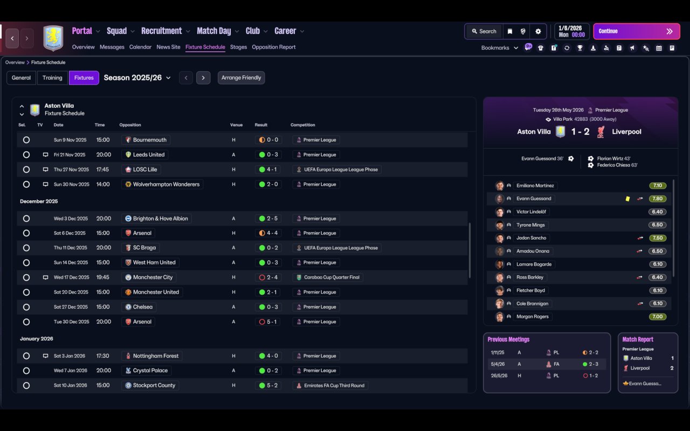This screenshot has width=690, height=431.
Task: Click the player ratings list scrollbar
Action: click(x=673, y=227)
